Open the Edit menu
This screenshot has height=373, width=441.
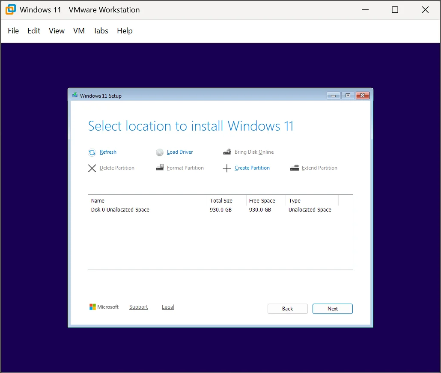tap(34, 31)
